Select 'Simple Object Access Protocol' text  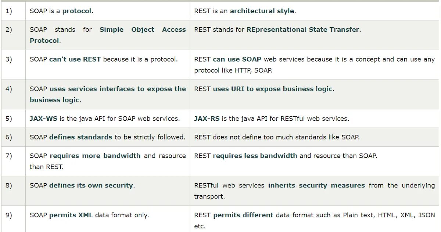click(108, 35)
